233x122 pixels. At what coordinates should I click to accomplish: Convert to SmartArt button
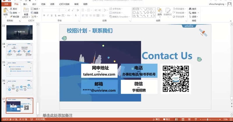120,17
